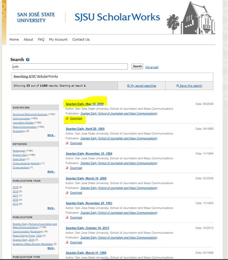Open result Spartan Daily, November 18, 1994
The width and height of the screenshot is (228, 260).
[89, 154]
